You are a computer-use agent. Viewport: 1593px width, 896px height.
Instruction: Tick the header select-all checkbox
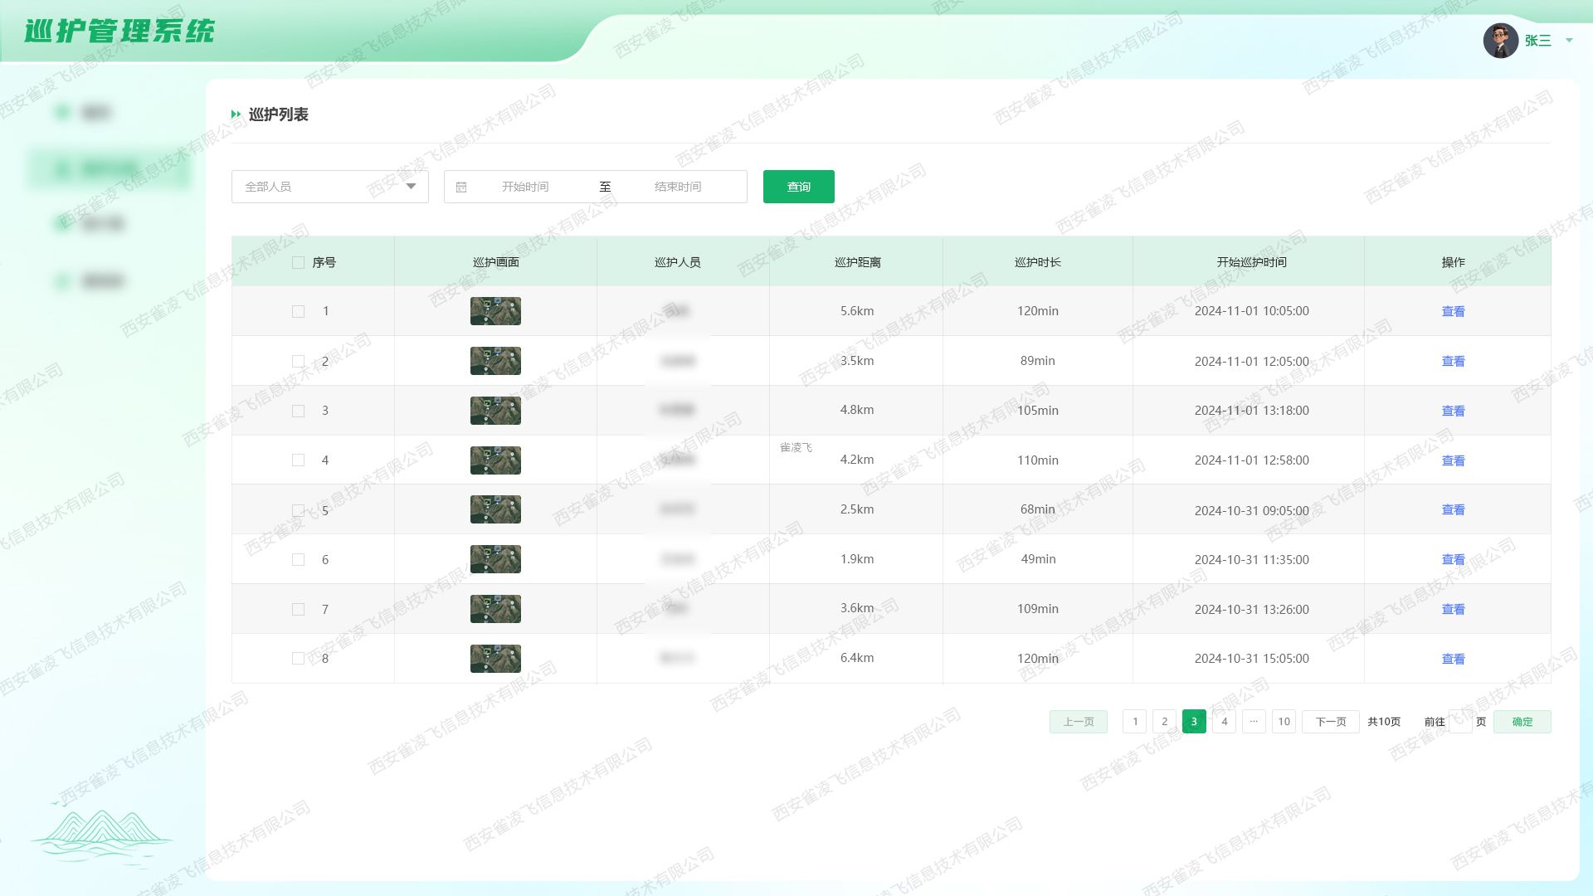pyautogui.click(x=298, y=263)
